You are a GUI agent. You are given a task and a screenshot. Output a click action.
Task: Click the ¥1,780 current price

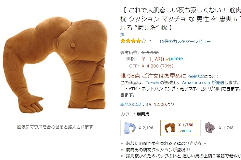click(x=153, y=59)
